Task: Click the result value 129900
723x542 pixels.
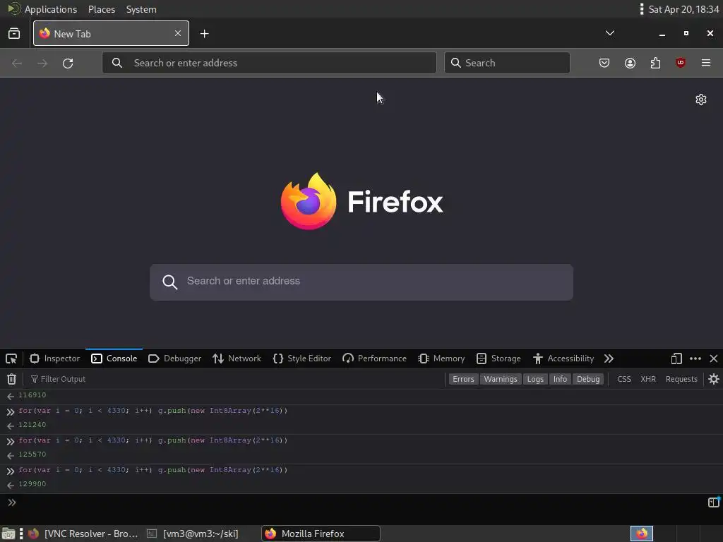Action: (x=32, y=484)
